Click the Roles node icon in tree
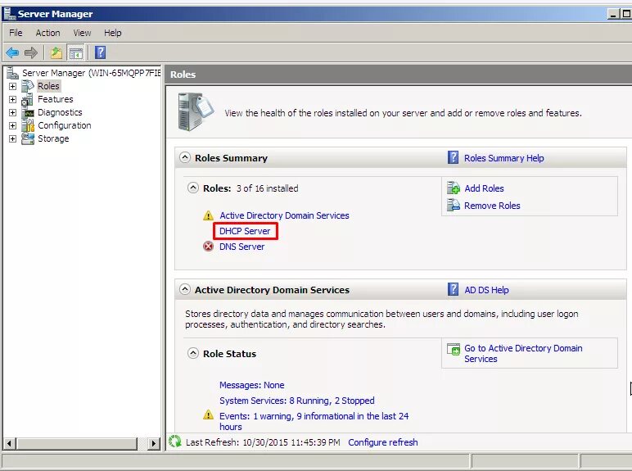632x471 pixels. click(27, 85)
